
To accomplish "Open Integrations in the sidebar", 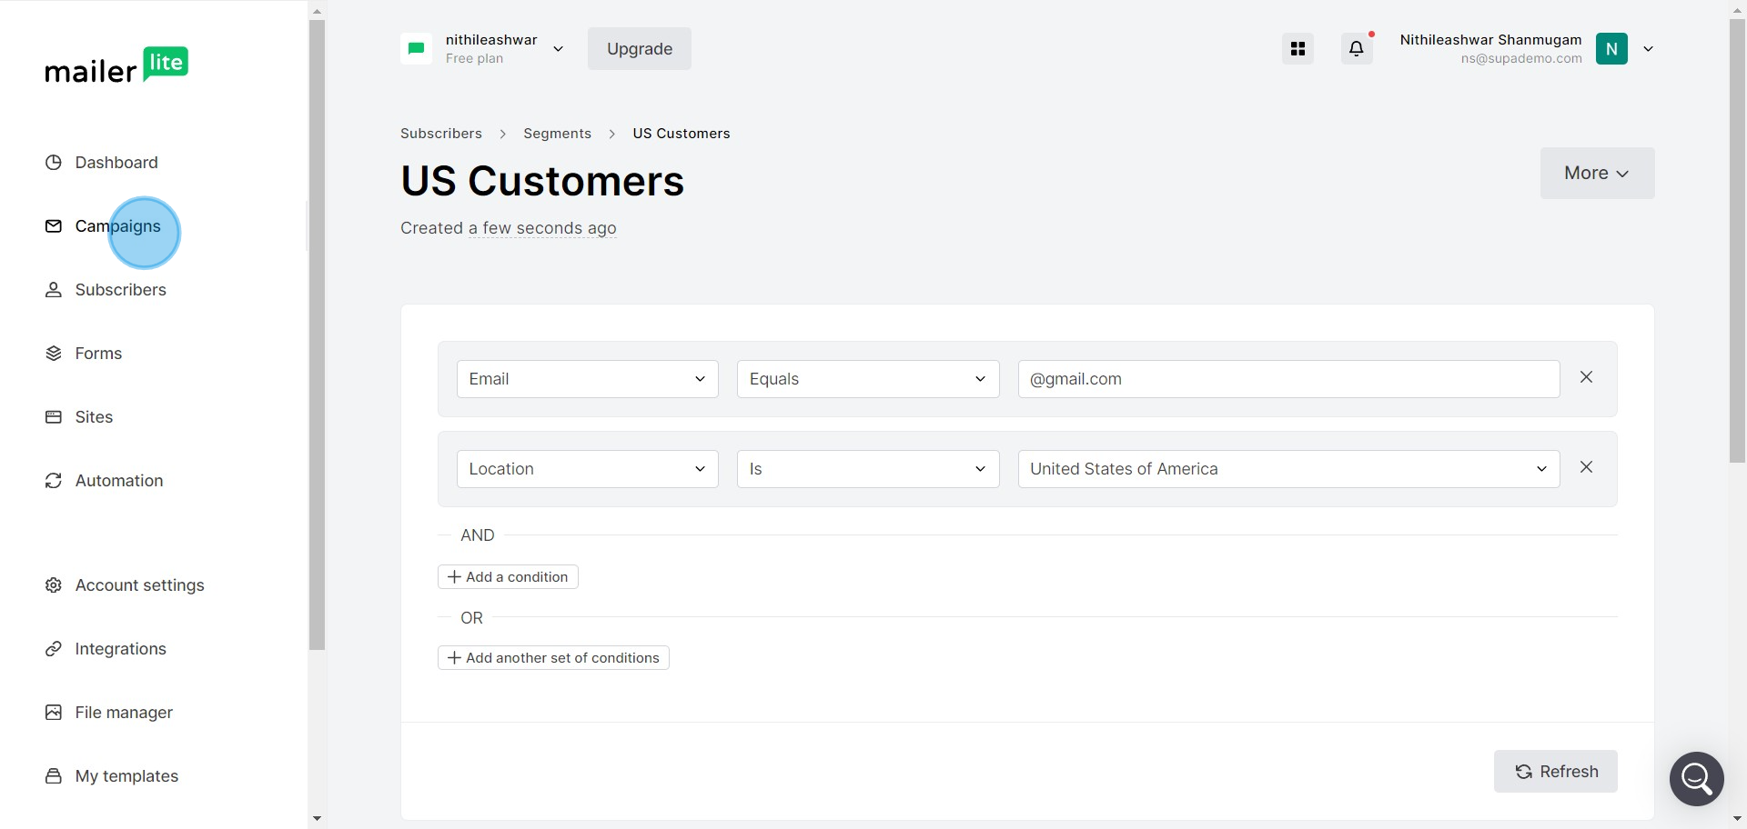I will pos(106,649).
